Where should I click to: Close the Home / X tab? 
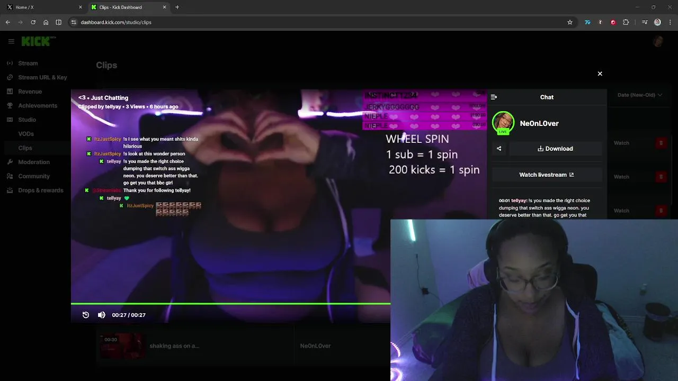81,7
